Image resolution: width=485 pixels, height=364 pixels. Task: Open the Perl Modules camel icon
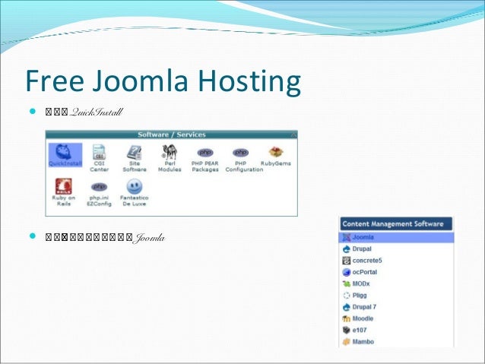[170, 152]
